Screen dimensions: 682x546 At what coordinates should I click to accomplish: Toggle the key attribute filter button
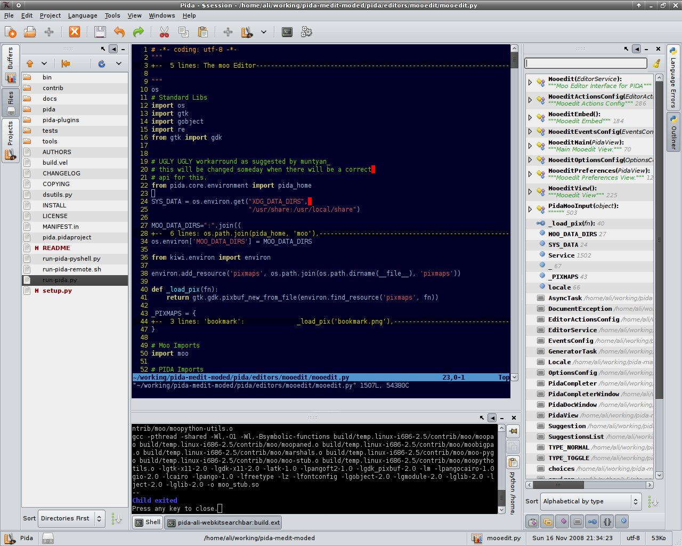pyautogui.click(x=592, y=521)
